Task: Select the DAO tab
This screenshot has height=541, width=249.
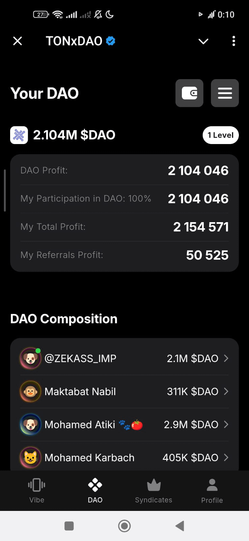Action: (95, 491)
